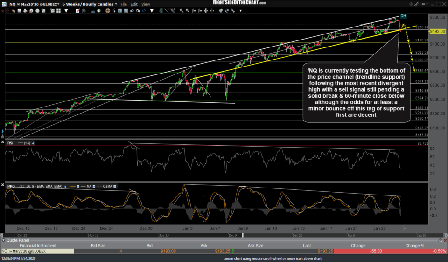Click the gear icon in the title bar
The height and width of the screenshot is (262, 448).
(411, 4)
